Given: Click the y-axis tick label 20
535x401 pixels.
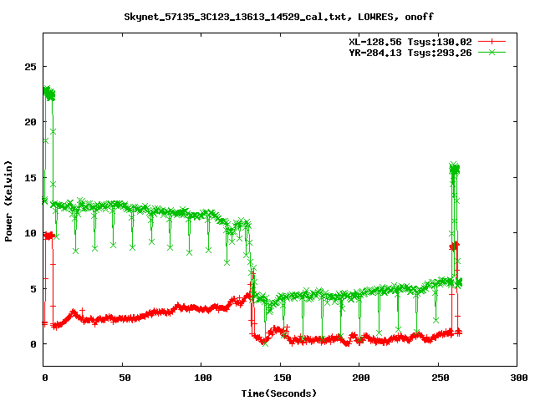Looking at the screenshot, I should click(x=30, y=122).
